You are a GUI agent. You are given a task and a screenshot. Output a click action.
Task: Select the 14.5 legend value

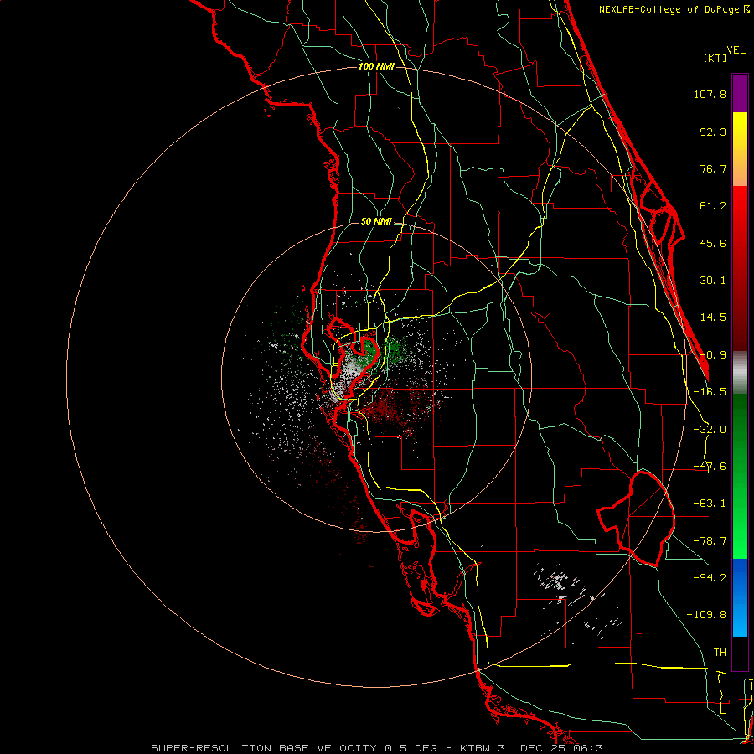713,318
